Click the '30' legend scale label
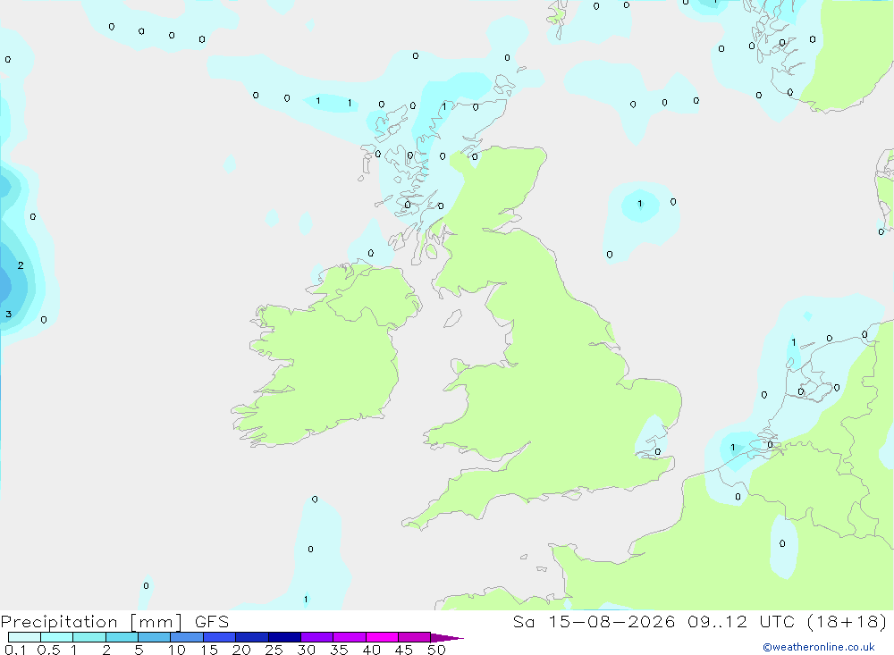The image size is (894, 655). pyautogui.click(x=307, y=650)
